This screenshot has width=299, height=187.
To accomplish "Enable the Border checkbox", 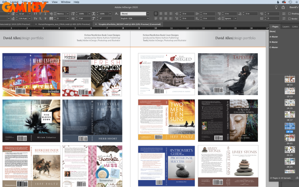I will point(289,19).
